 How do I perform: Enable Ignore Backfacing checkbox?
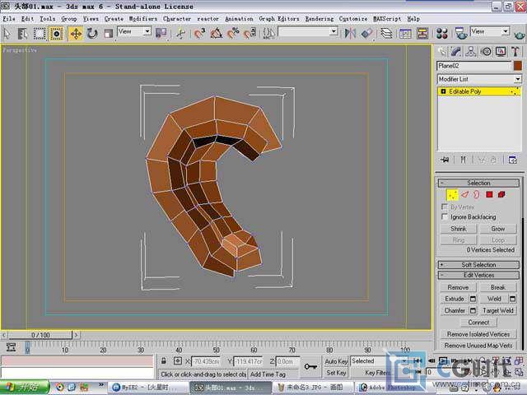pos(445,216)
